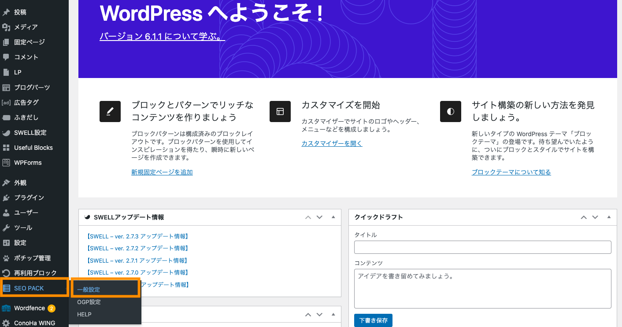Open the ポチップ管理 menu label
Screen dimensions: 622x327
pos(33,258)
